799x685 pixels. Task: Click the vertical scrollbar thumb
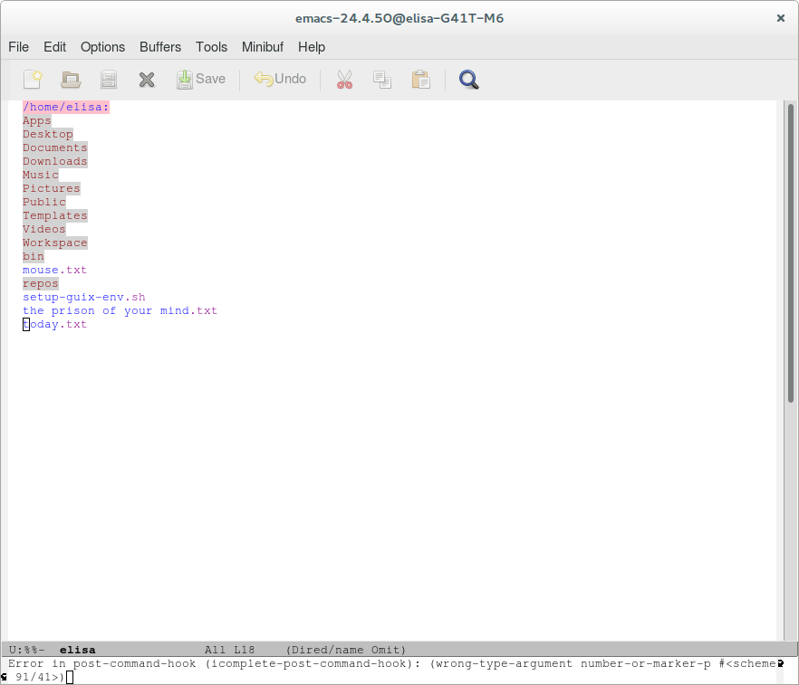click(791, 252)
